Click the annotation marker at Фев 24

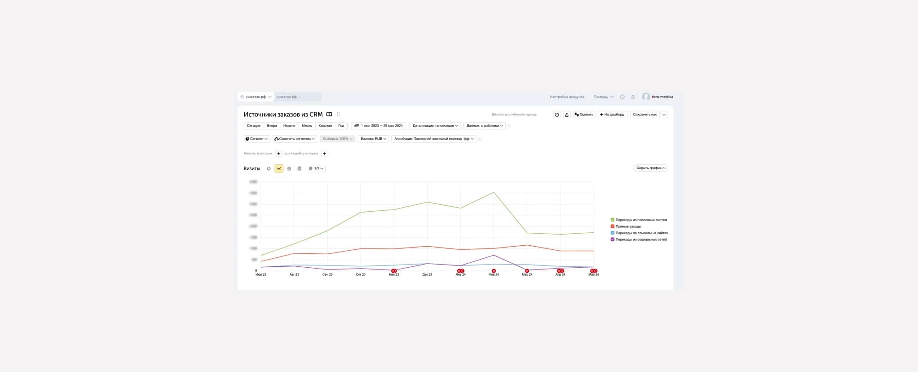[x=494, y=271]
